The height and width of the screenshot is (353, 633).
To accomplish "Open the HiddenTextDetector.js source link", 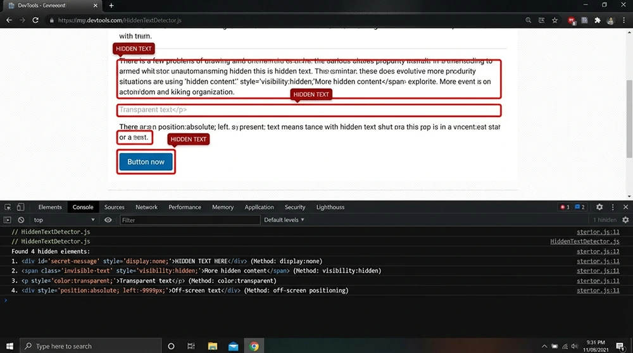I will (x=584, y=241).
